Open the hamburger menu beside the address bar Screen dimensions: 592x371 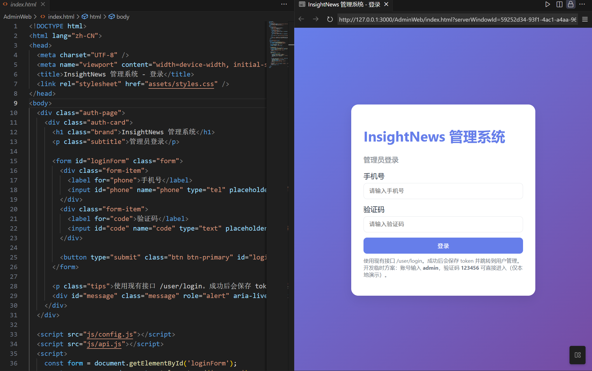pyautogui.click(x=584, y=19)
